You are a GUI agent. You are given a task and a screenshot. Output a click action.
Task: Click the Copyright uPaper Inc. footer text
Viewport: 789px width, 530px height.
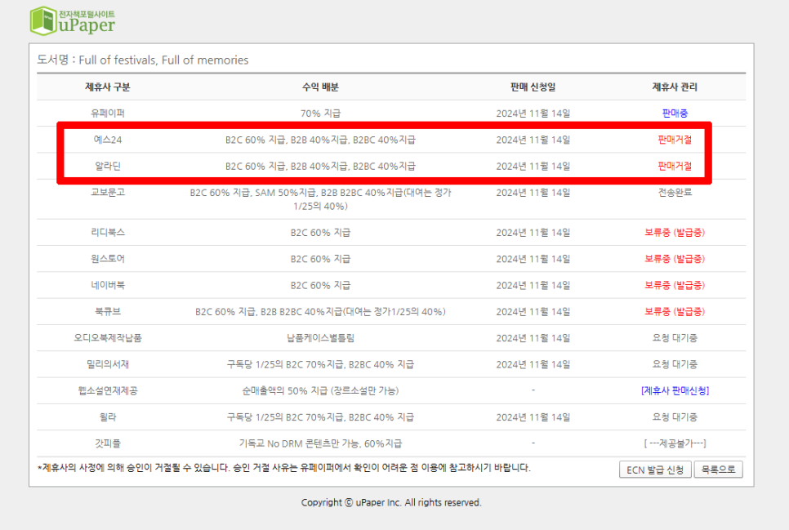(391, 502)
